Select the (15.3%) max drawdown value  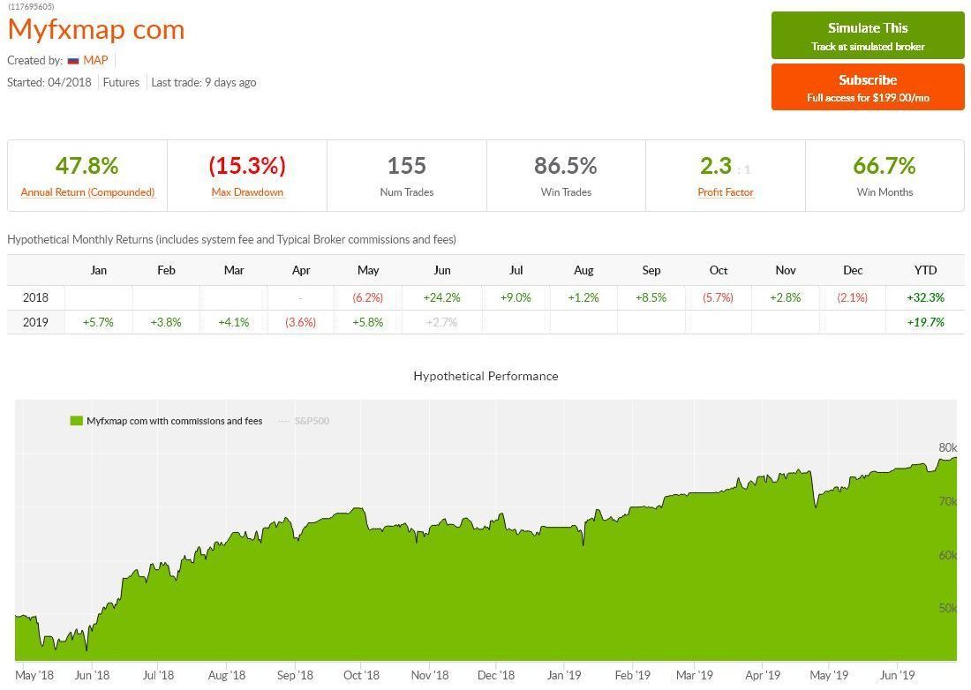click(x=247, y=166)
